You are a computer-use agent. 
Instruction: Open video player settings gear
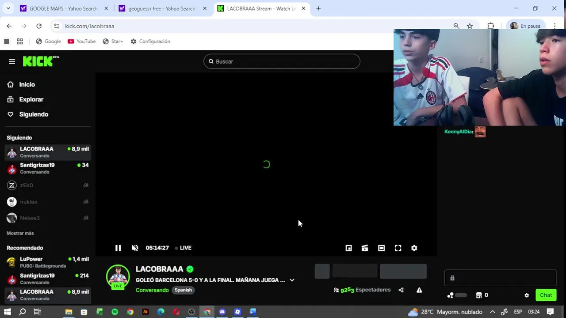[x=414, y=248]
